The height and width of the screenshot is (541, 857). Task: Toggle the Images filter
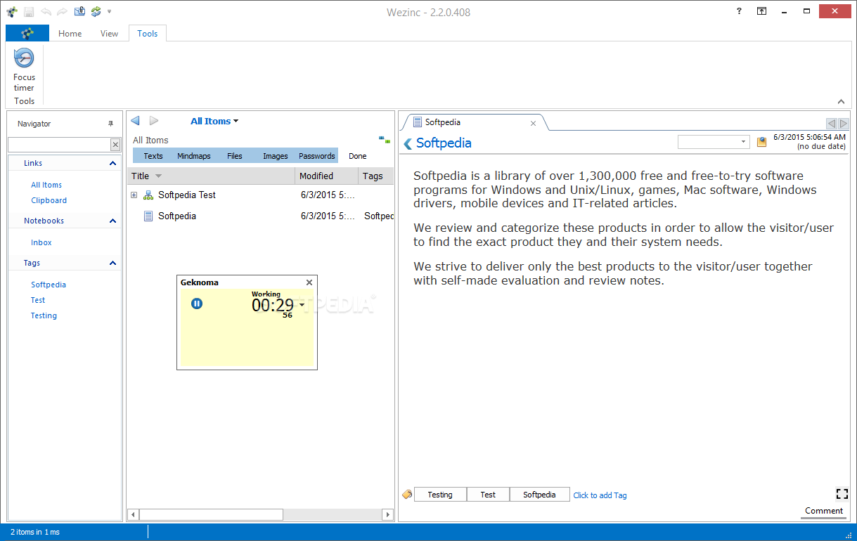pos(276,156)
